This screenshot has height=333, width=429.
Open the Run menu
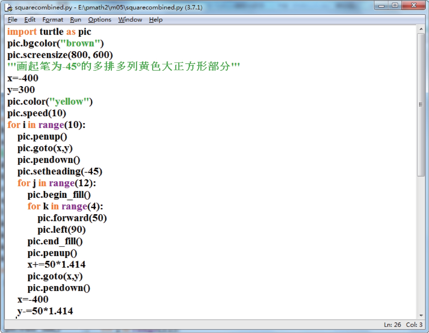(x=75, y=20)
